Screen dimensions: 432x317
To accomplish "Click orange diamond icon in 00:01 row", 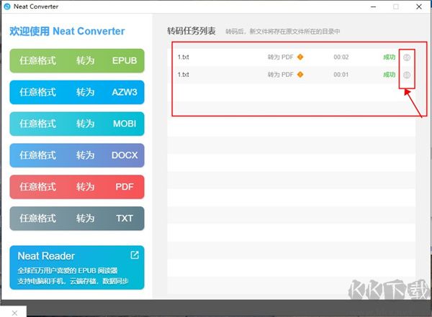I will (x=300, y=75).
